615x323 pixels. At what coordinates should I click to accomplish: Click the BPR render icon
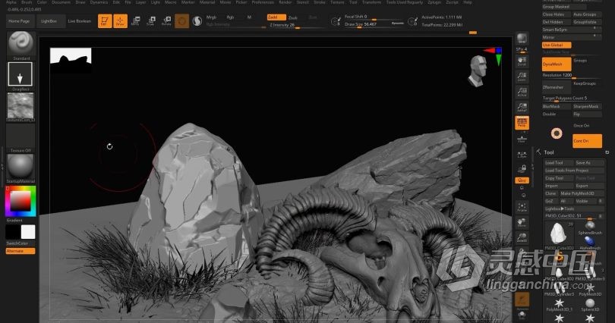click(522, 39)
